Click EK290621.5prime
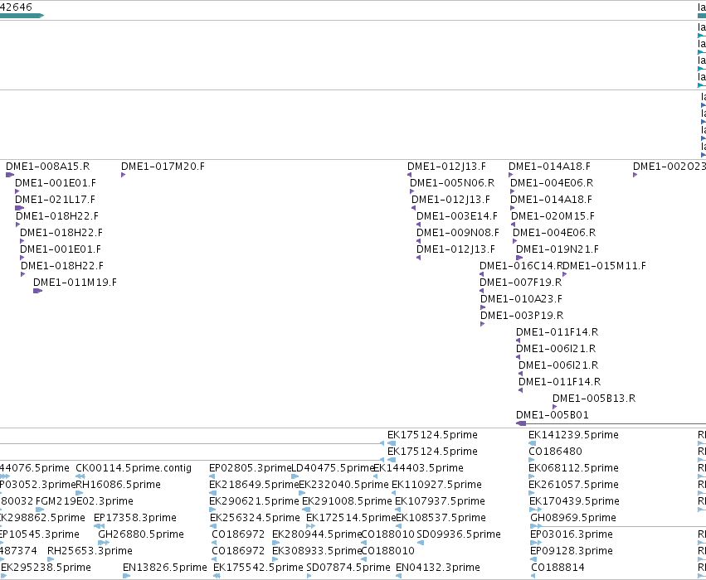706x580 pixels. coord(254,501)
